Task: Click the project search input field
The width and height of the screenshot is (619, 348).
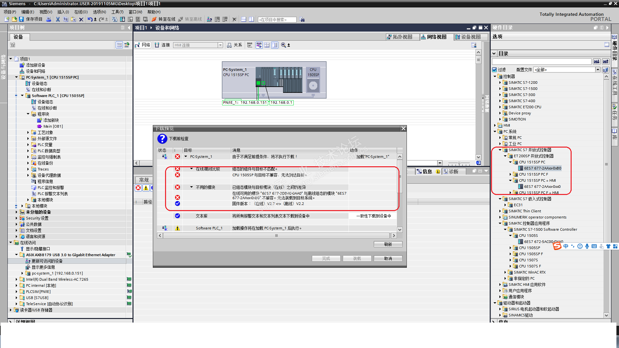Action: [277, 20]
